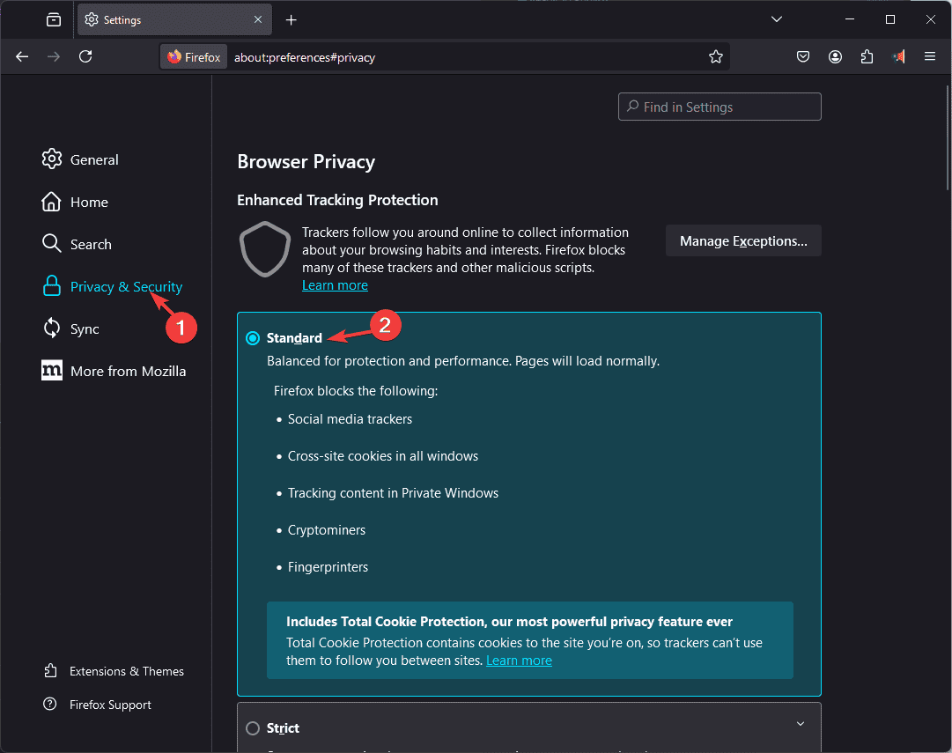The image size is (952, 753).
Task: Bookmark this page with star icon
Action: pyautogui.click(x=716, y=56)
